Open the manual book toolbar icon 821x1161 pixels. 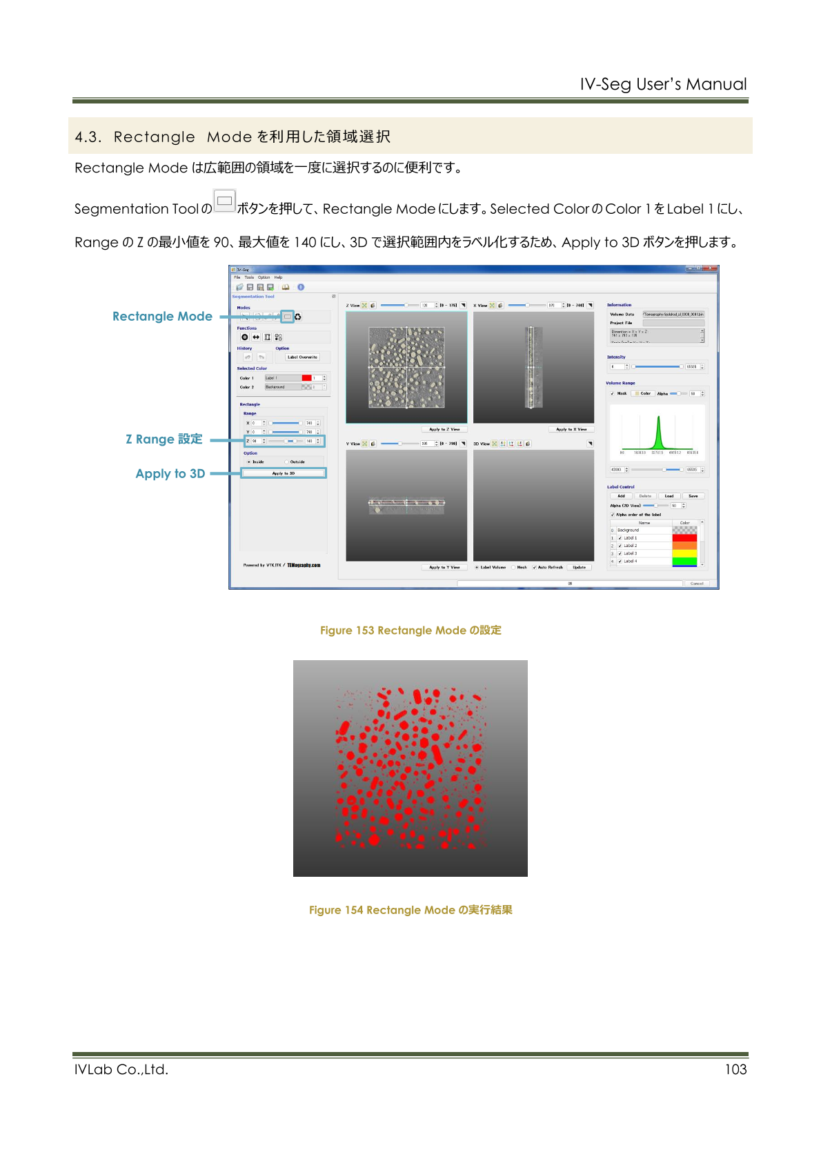pos(286,287)
